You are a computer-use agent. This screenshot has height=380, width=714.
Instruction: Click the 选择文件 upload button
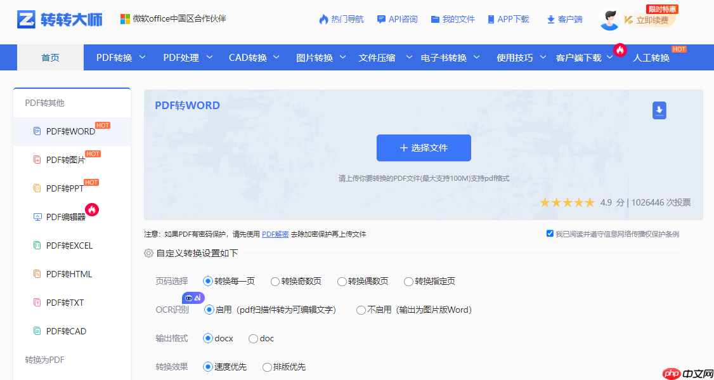click(x=424, y=147)
